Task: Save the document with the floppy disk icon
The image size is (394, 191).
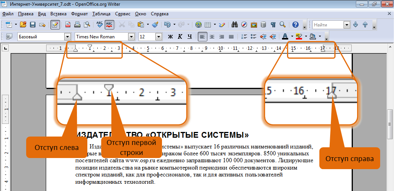Action: (x=33, y=25)
